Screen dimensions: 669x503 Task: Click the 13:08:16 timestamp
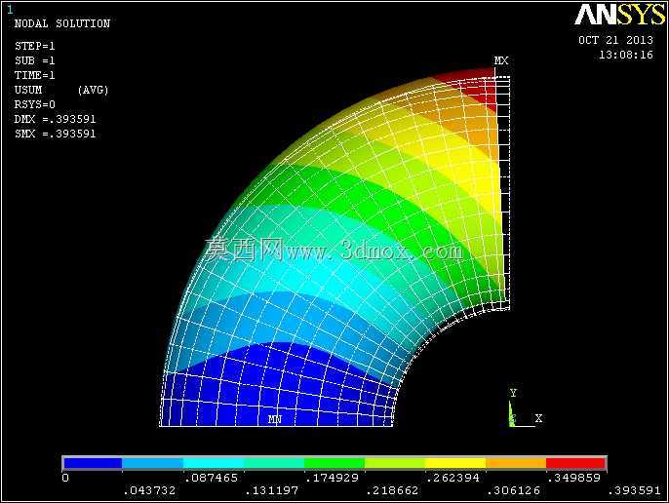point(625,55)
